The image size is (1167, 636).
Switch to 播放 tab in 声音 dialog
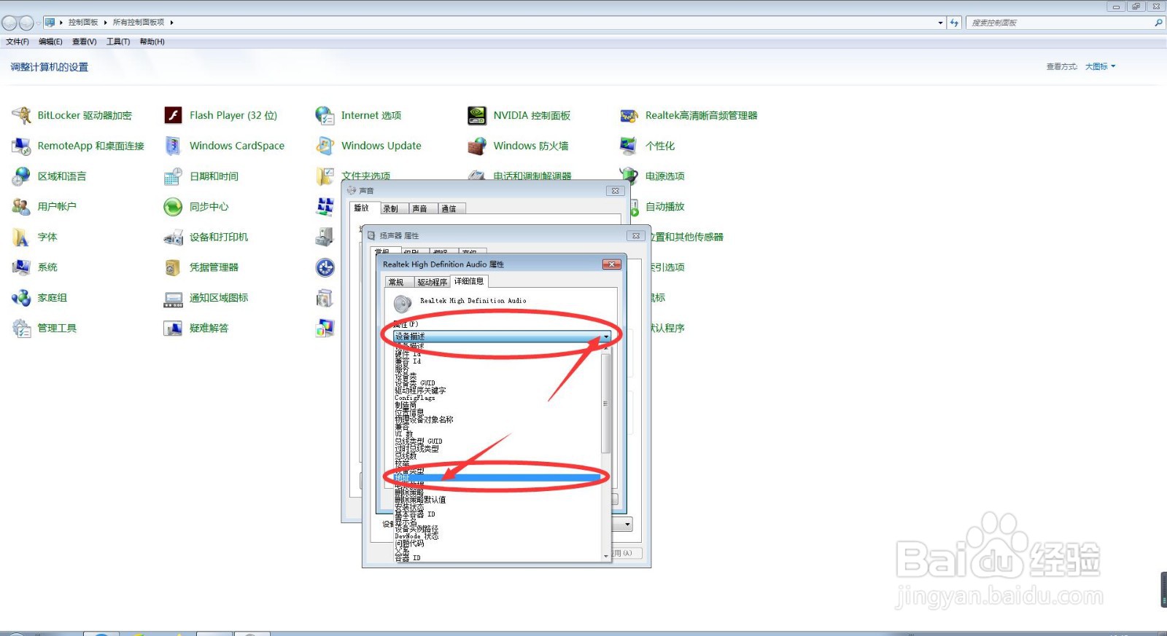(x=363, y=208)
